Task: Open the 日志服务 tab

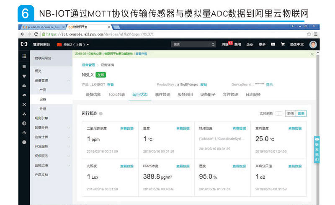Action: [253, 95]
